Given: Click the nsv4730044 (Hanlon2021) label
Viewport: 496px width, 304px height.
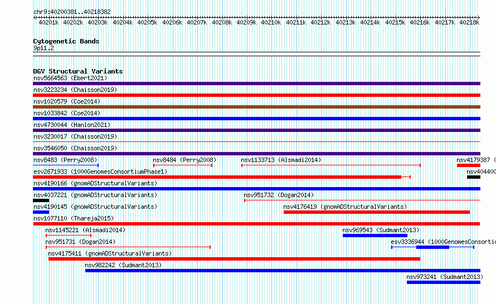Looking at the screenshot, I should (x=72, y=125).
